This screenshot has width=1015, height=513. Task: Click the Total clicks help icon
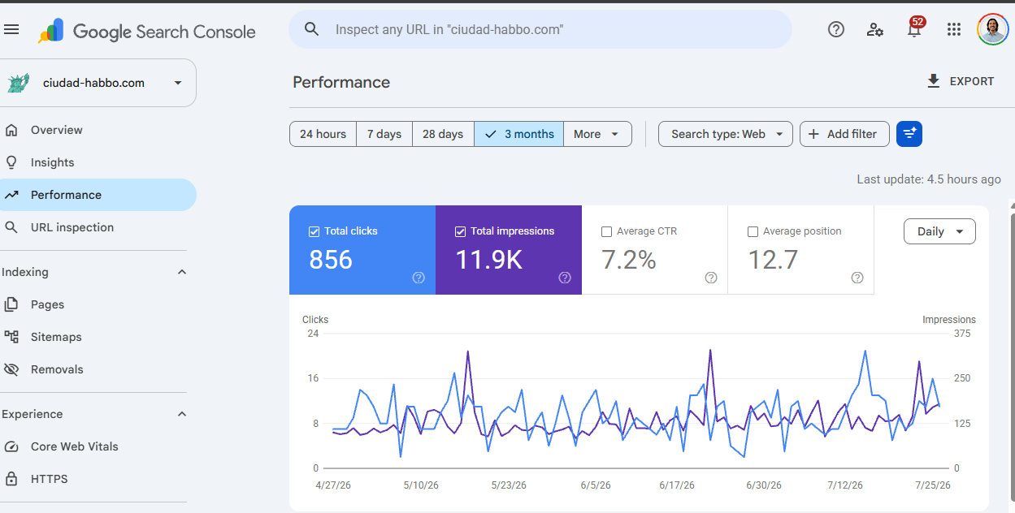[x=419, y=278]
